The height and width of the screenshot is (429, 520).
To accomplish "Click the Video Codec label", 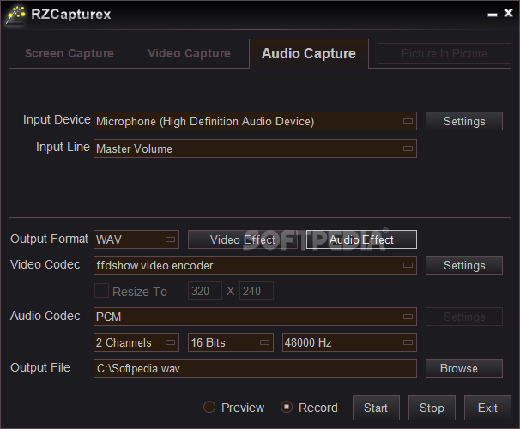I will [45, 264].
